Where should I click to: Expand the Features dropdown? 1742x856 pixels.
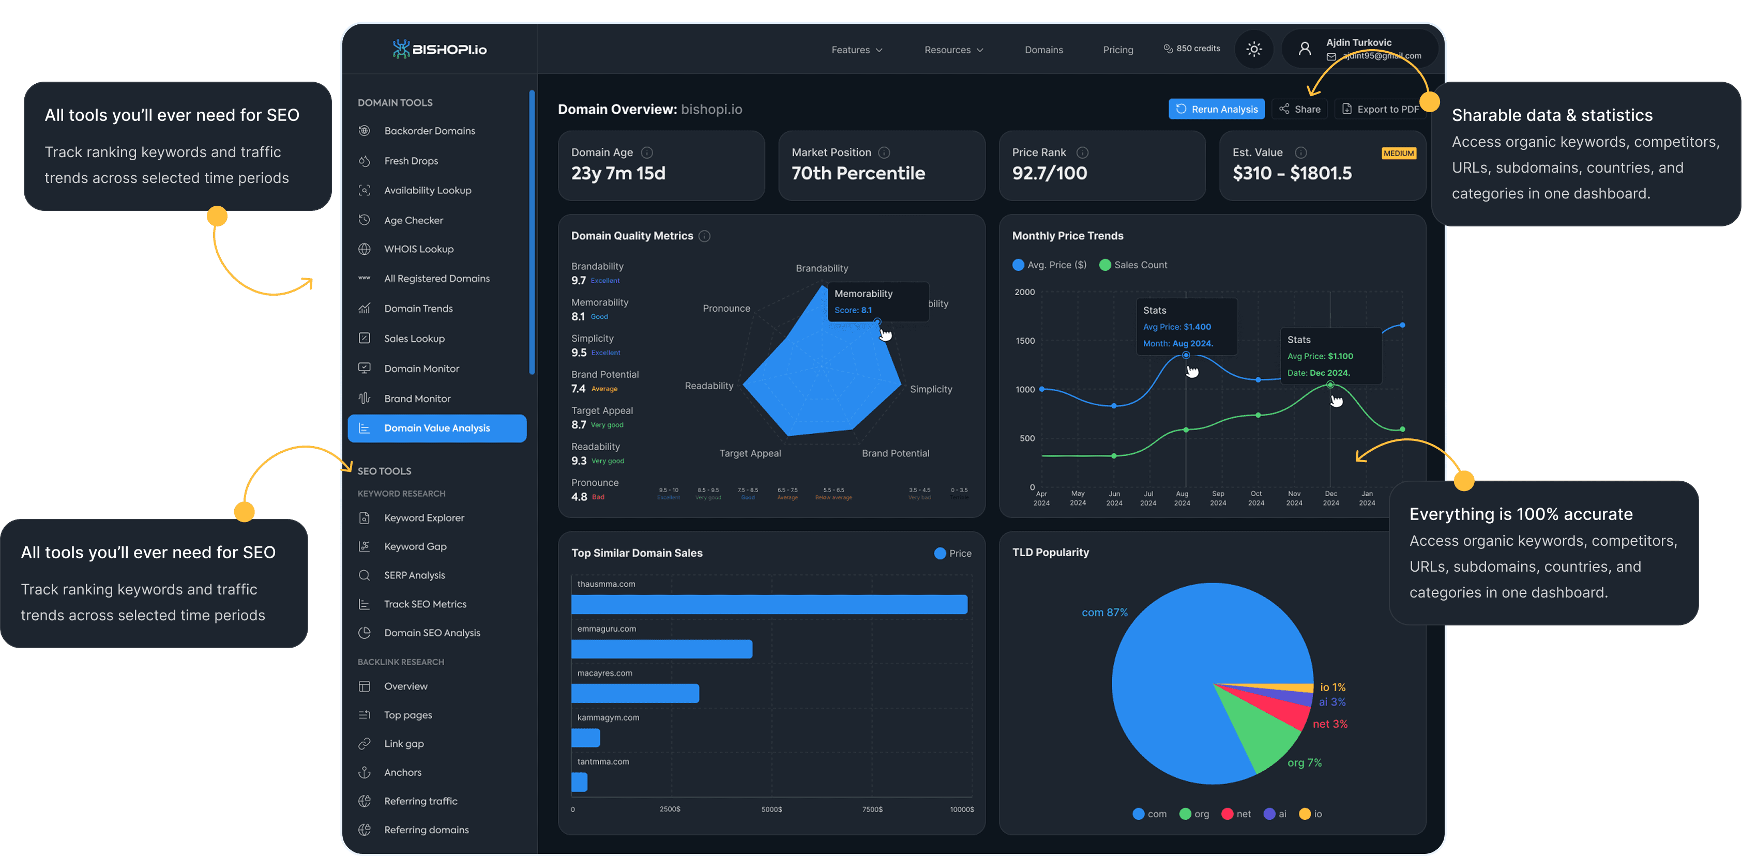click(857, 49)
